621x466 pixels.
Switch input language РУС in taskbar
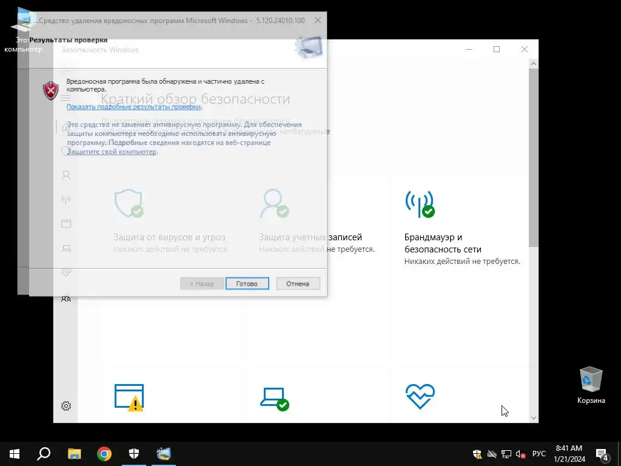[x=539, y=454]
